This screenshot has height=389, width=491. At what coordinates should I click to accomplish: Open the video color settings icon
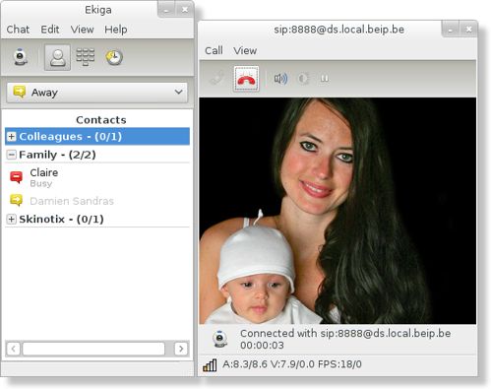click(x=303, y=79)
